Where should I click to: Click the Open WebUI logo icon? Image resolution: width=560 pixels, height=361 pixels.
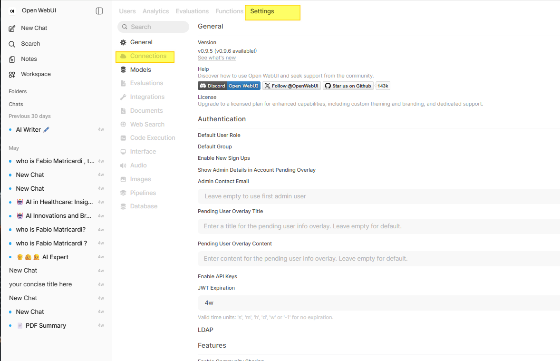click(12, 11)
